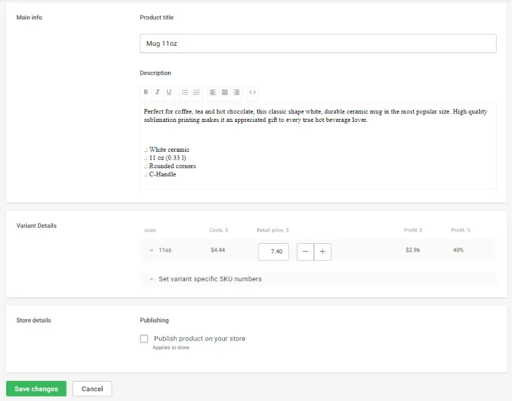Underline text using the description toolbar
Viewport: 512px width, 401px height.
point(169,93)
